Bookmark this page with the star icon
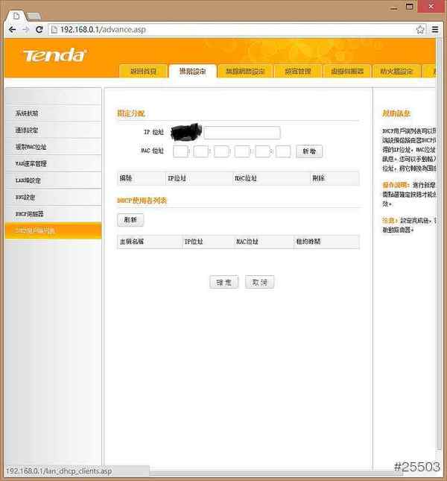Screen dimensions: 447x481 pyautogui.click(x=420, y=30)
